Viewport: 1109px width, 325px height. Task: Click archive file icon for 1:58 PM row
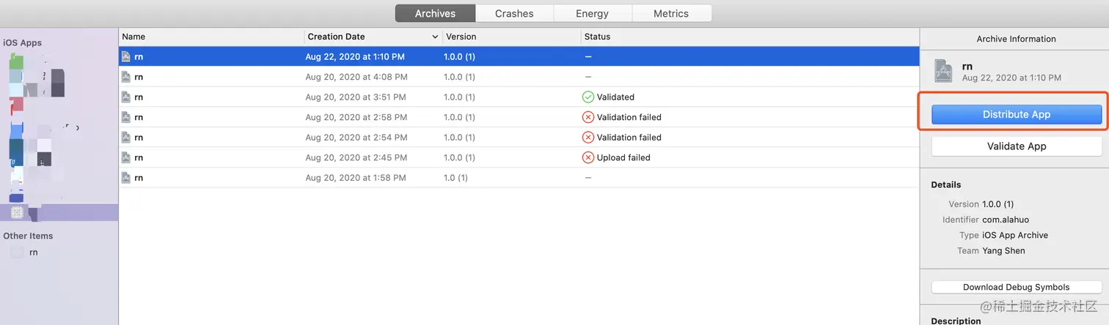point(126,178)
